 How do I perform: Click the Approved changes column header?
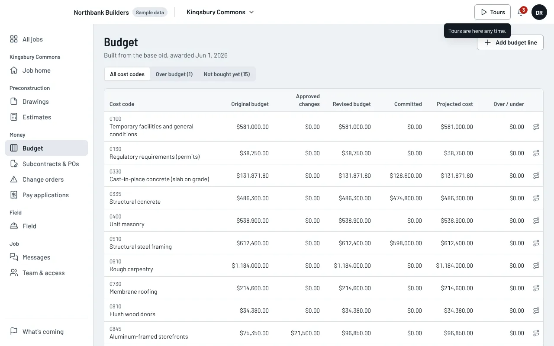(308, 100)
